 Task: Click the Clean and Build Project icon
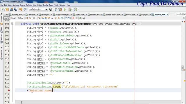60,9
